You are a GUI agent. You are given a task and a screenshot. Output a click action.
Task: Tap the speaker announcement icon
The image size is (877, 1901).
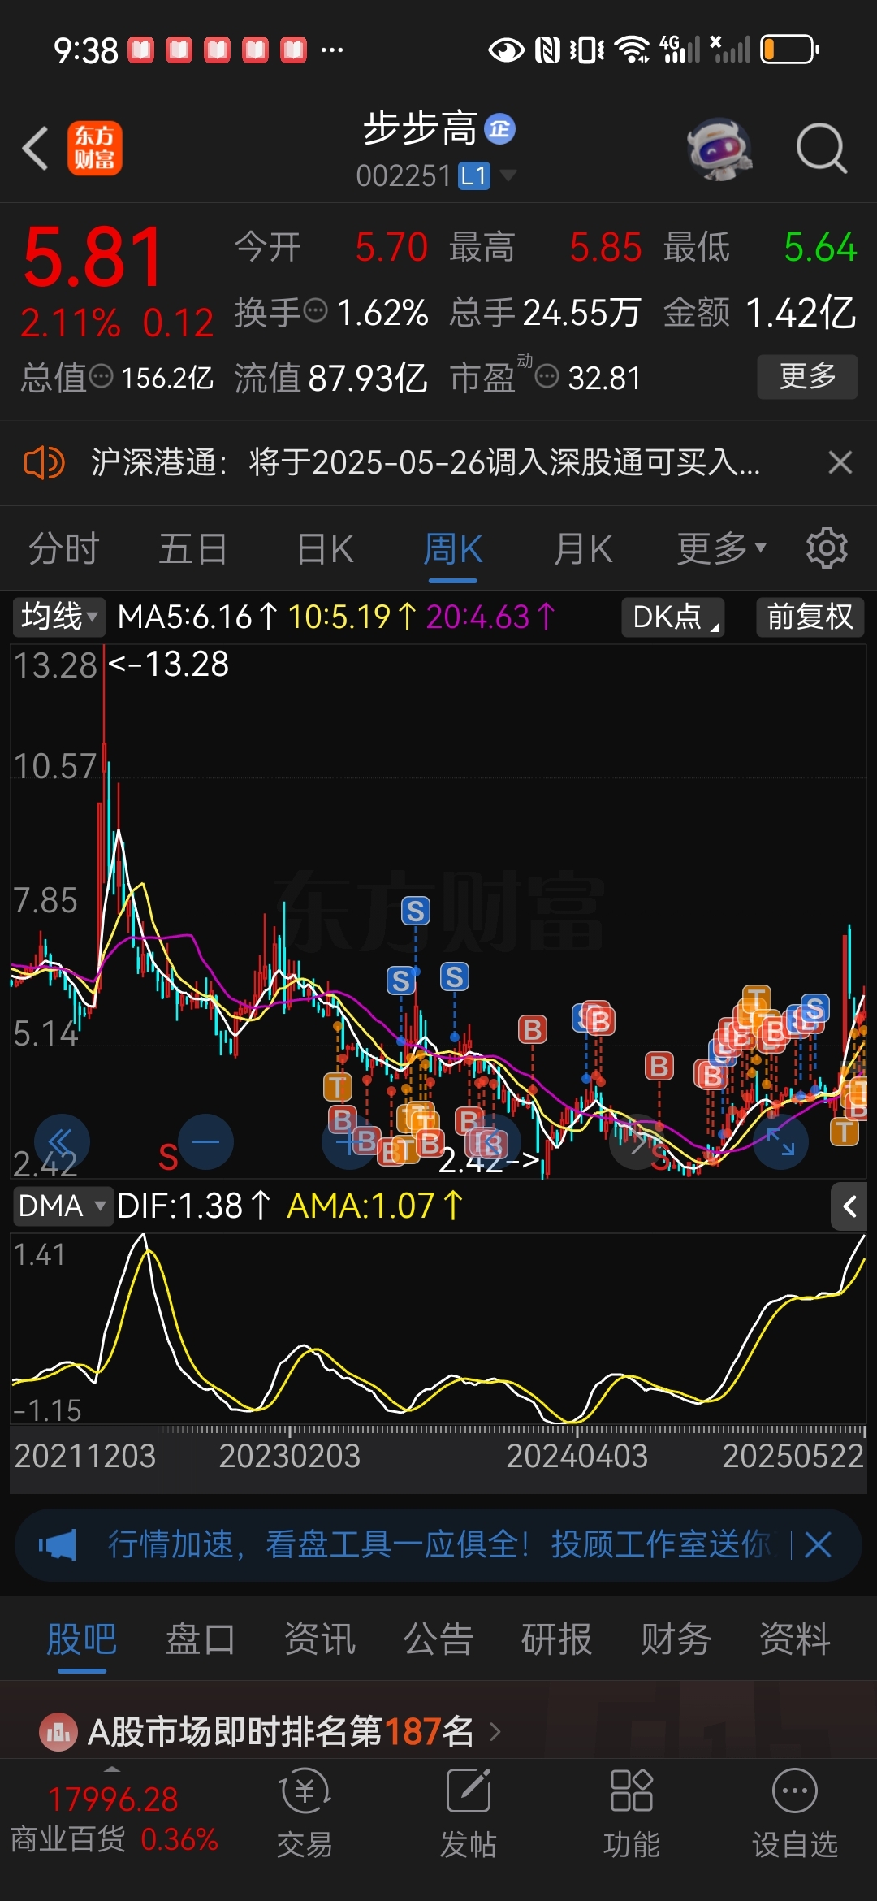(44, 463)
